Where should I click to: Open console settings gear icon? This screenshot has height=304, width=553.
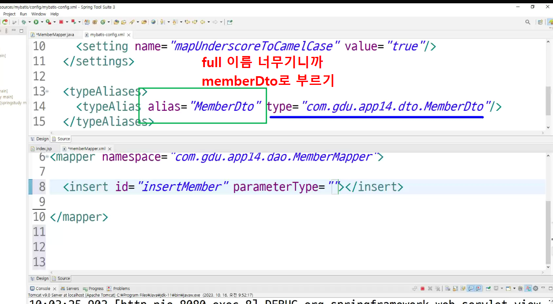click(x=535, y=288)
